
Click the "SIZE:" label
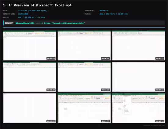pos(6,10)
